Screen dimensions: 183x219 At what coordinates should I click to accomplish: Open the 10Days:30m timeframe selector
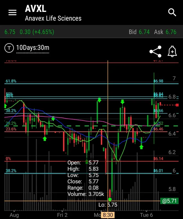tap(33, 48)
